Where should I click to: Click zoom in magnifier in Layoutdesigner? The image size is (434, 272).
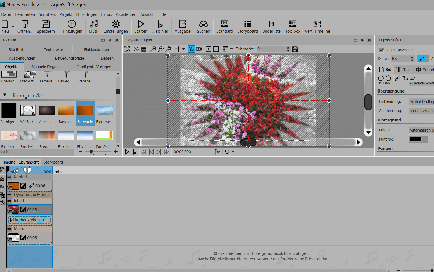(153, 49)
